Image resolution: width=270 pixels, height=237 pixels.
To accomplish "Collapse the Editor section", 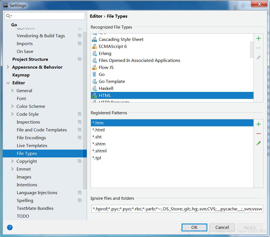I will pos(8,83).
